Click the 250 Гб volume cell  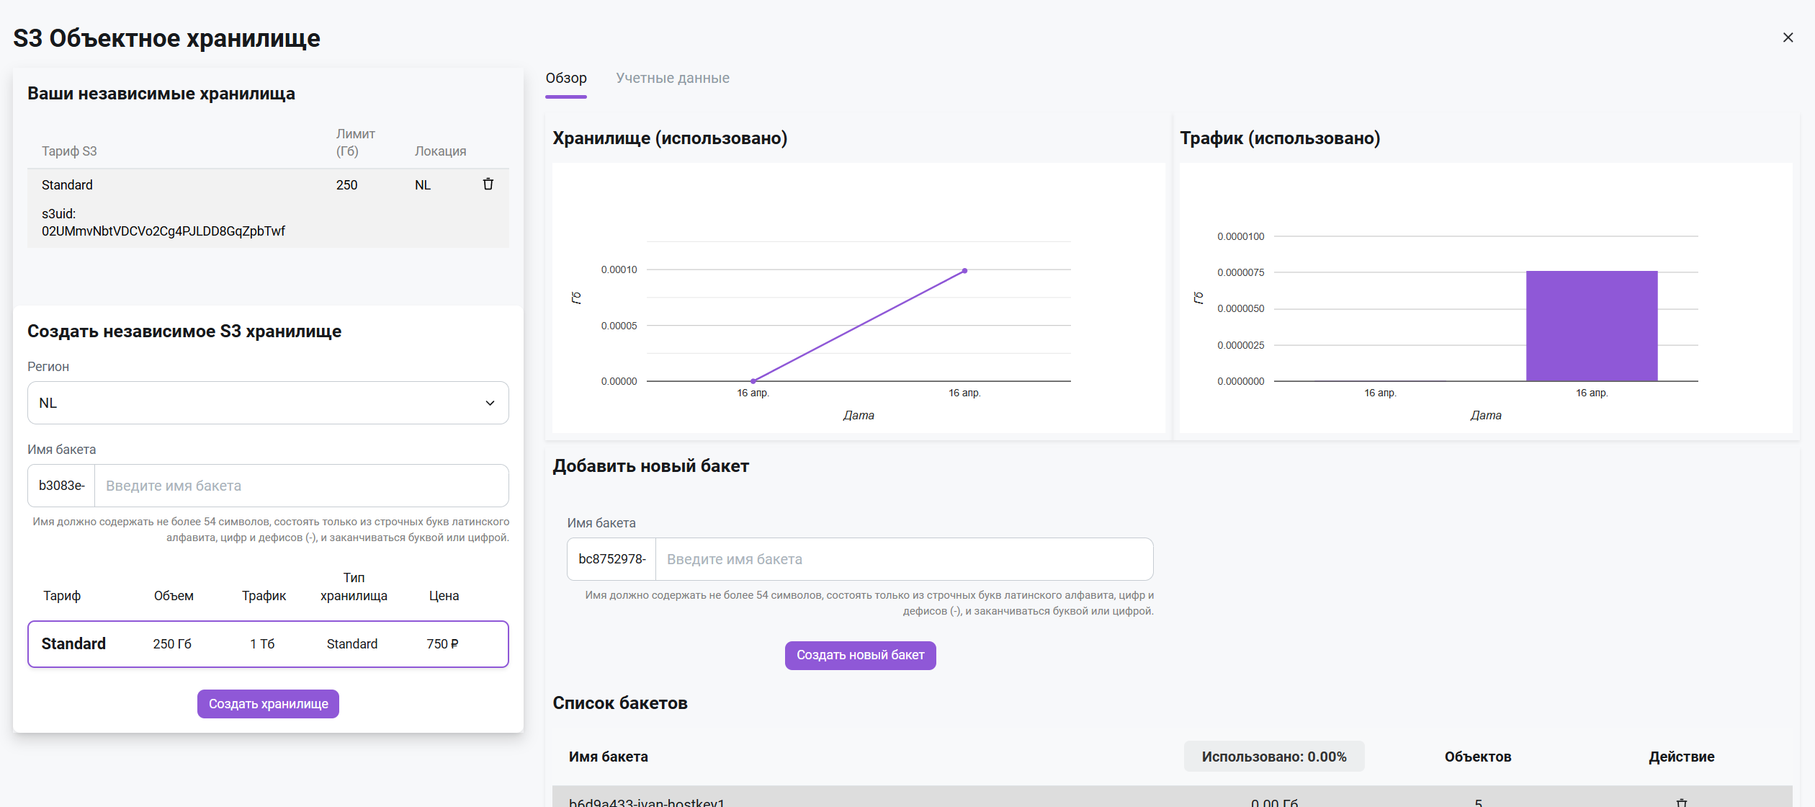pos(172,644)
